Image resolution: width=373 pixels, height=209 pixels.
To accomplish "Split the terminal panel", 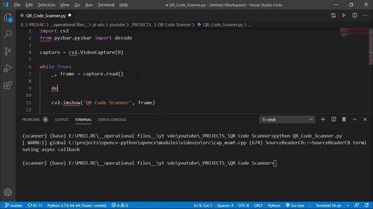I will pos(333,120).
